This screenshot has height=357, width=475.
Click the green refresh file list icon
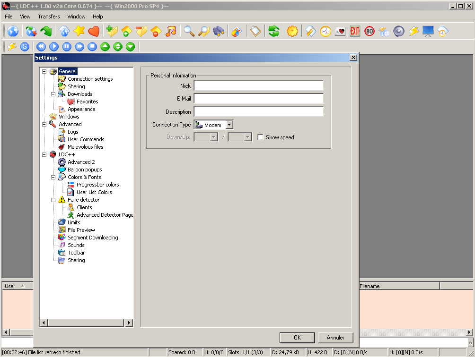pyautogui.click(x=274, y=31)
